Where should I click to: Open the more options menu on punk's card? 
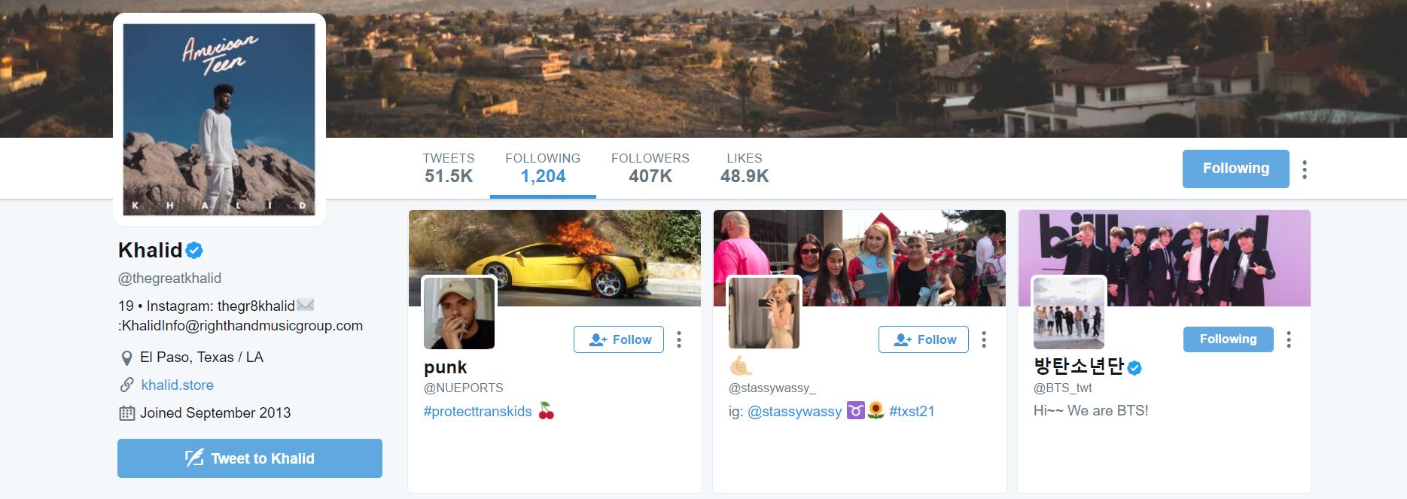(x=679, y=339)
